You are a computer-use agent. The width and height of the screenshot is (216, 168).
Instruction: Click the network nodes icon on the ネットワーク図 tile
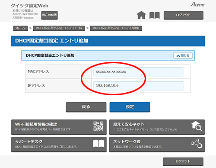coord(197,143)
